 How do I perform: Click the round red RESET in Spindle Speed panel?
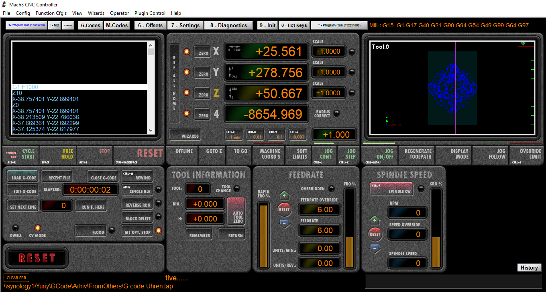click(x=375, y=234)
